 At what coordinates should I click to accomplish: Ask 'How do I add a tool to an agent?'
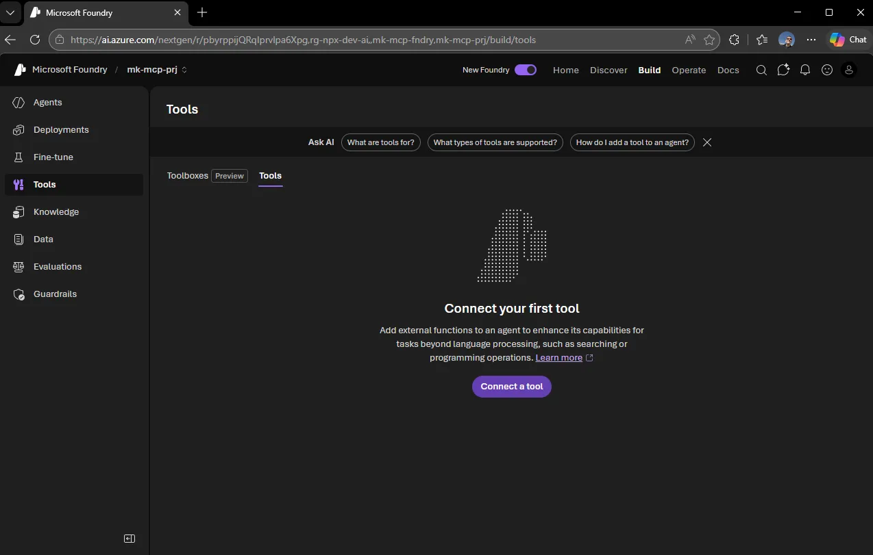tap(632, 142)
